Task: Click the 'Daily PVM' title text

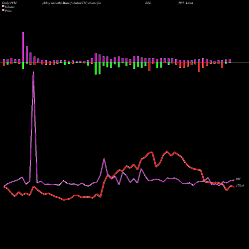Action: point(9,3)
